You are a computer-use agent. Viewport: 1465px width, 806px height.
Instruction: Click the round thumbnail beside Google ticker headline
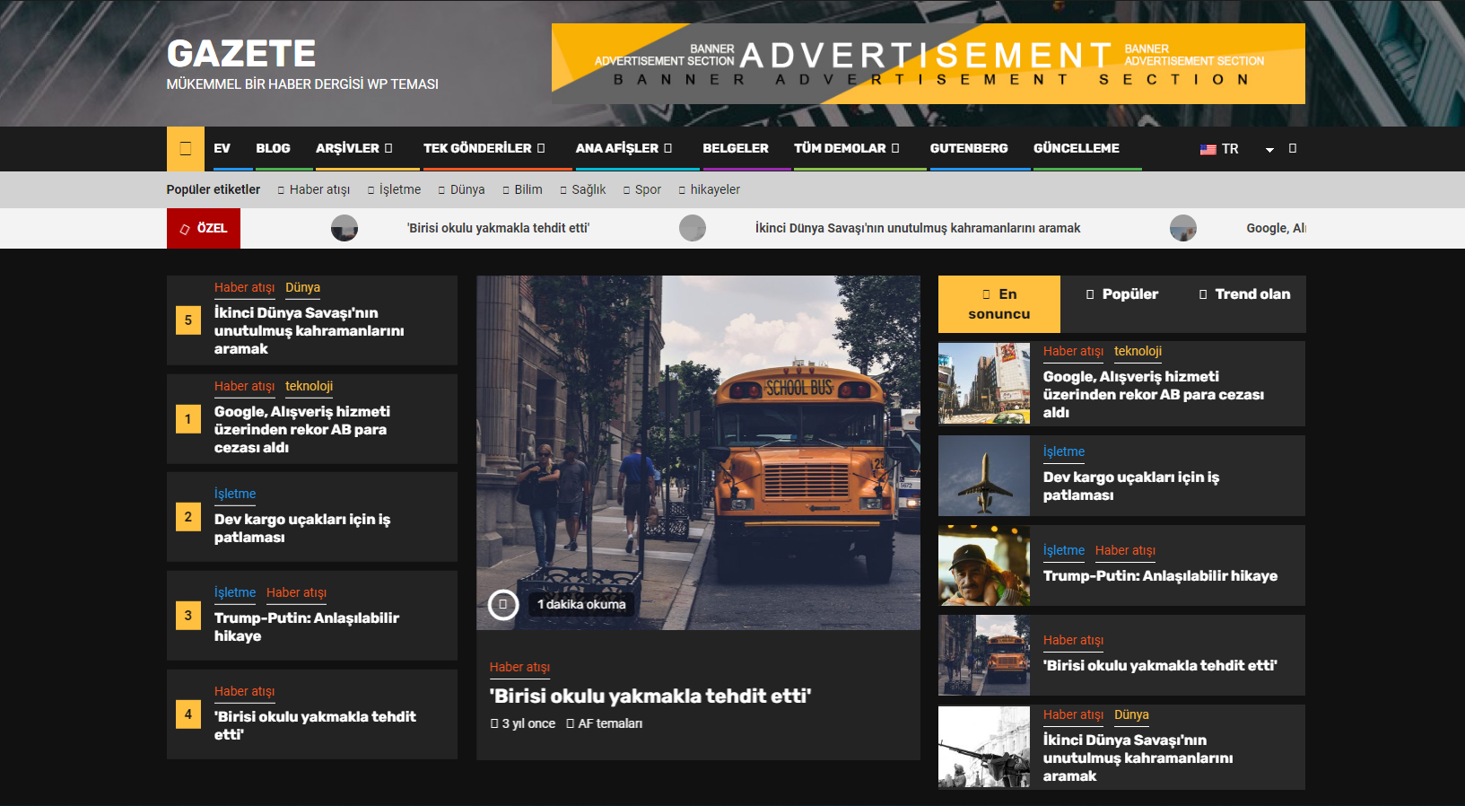tap(1183, 228)
